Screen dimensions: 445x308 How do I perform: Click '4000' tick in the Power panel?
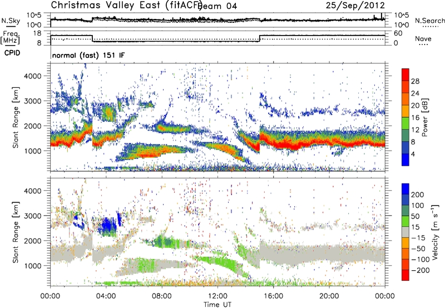[32, 76]
